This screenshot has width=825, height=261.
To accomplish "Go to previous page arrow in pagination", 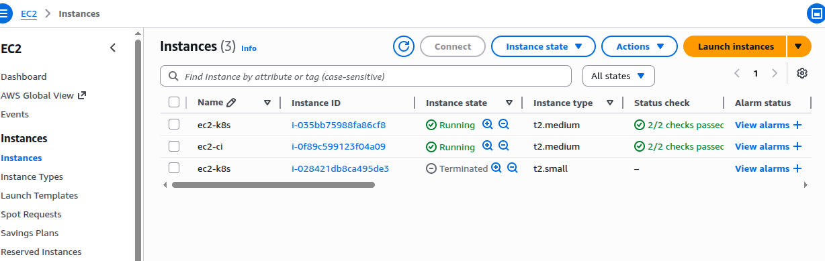I will 737,73.
